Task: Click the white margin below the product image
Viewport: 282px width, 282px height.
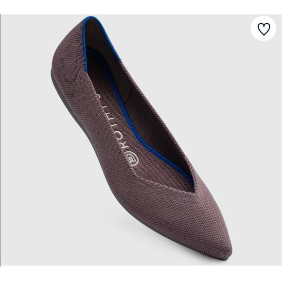Action: tap(141, 274)
